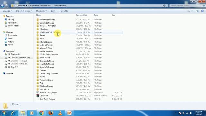Open V K Diwakar's Media (E:) drive
This screenshot has height=116, width=206.
(17, 61)
